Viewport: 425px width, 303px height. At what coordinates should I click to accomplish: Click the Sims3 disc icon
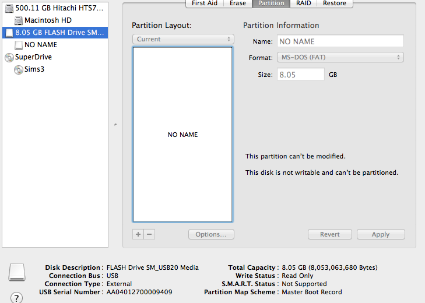19,70
